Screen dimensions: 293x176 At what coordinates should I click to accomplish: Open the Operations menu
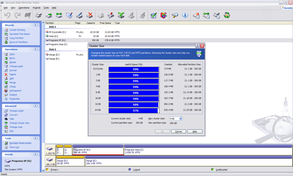click(x=24, y=8)
